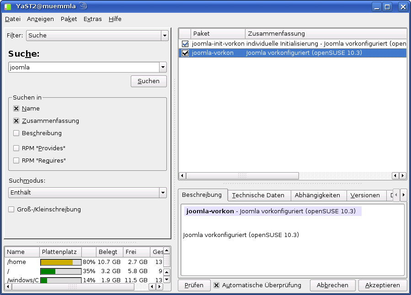411x295 pixels.
Task: Disable Automatische Überprüfung checkbox
Action: [216, 285]
